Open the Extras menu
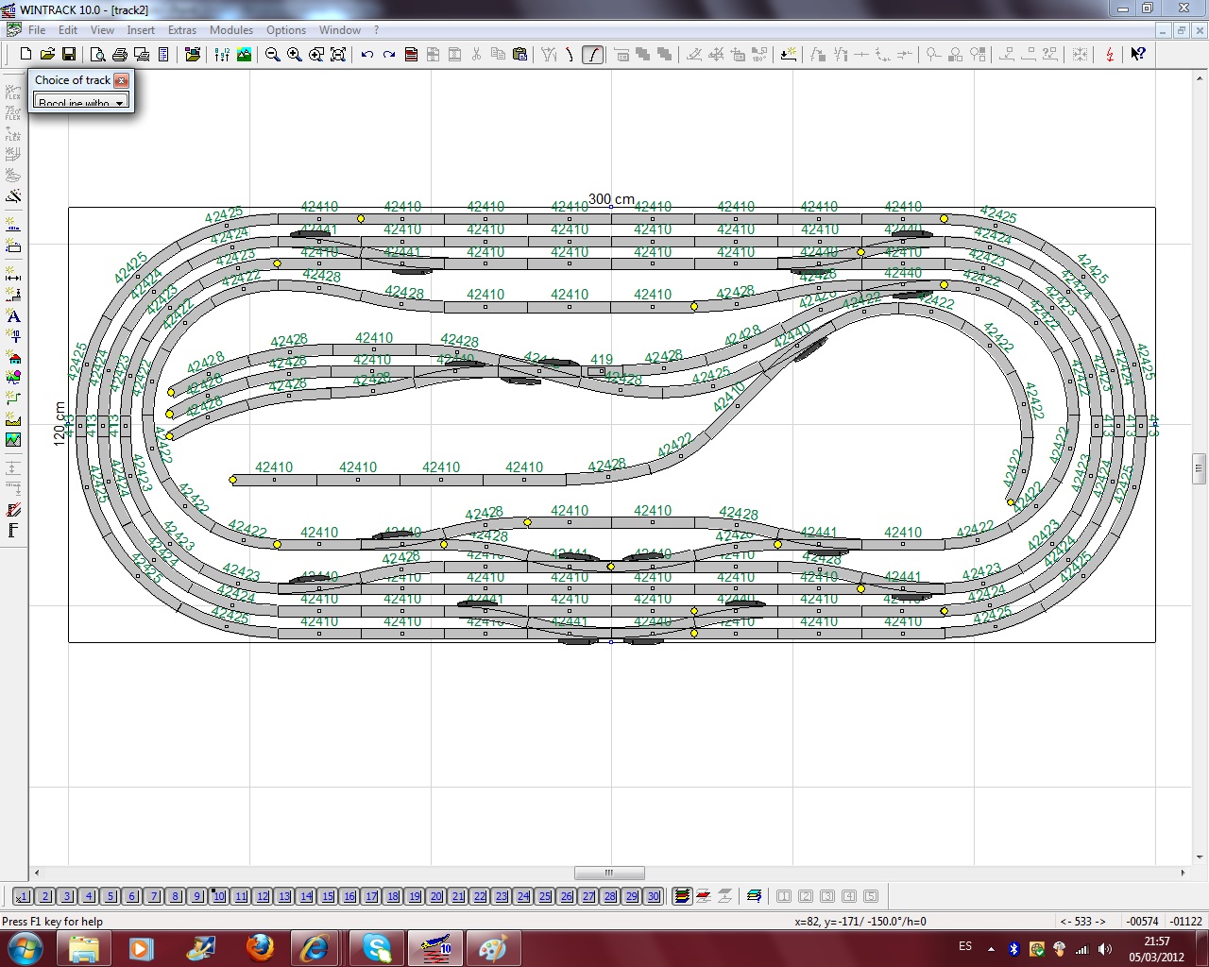Screen dimensions: 1209x967 point(182,30)
